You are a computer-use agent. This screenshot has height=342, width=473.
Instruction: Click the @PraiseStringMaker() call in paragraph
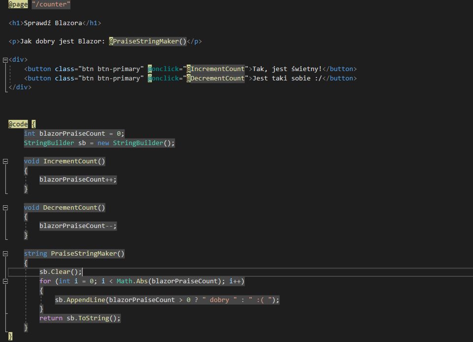tap(148, 41)
